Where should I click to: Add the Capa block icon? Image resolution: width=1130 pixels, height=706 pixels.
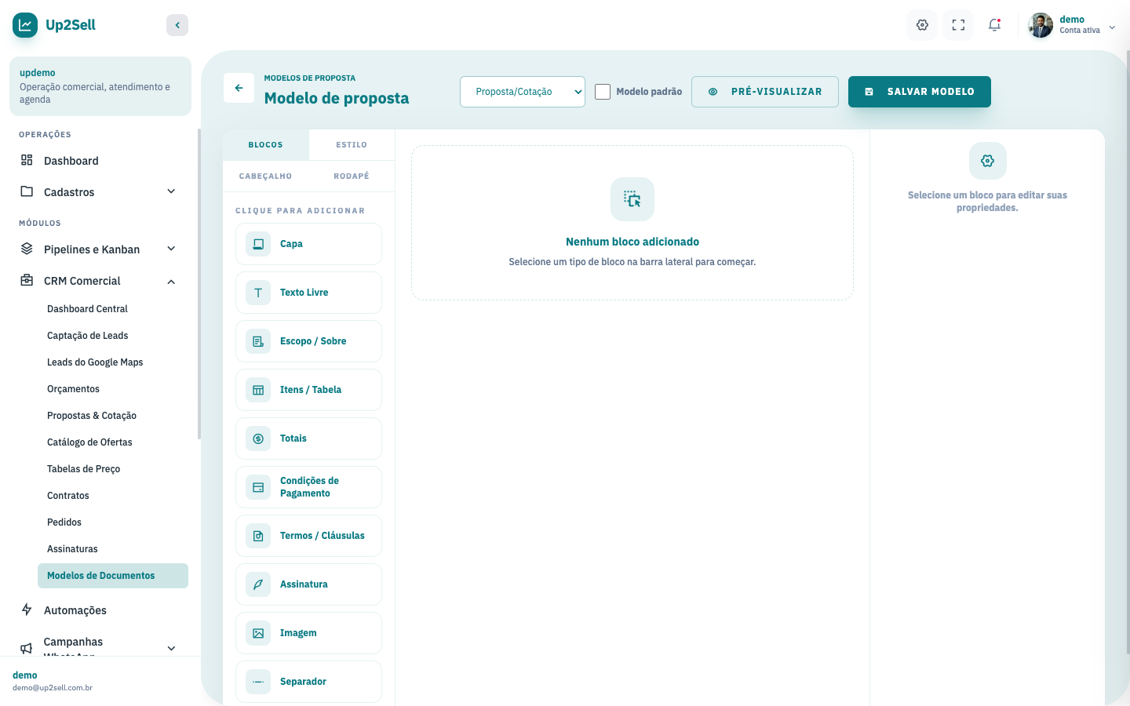258,244
